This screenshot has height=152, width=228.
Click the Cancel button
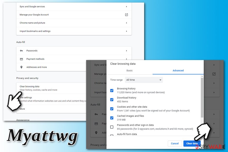175,144
